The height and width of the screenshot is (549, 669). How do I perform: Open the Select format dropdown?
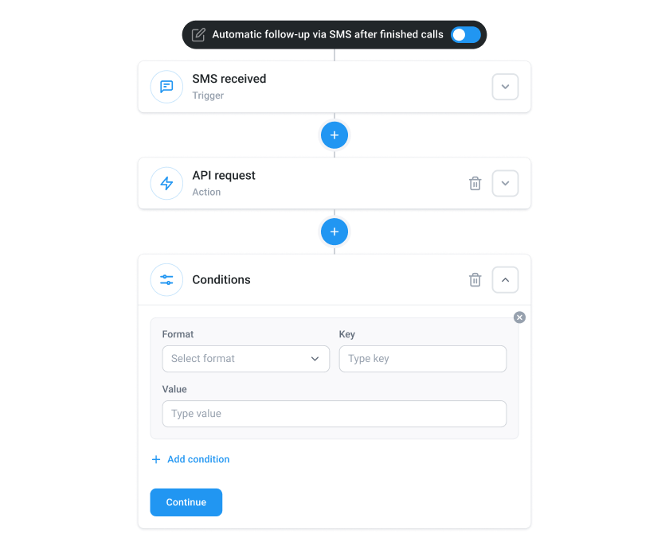[x=246, y=359]
